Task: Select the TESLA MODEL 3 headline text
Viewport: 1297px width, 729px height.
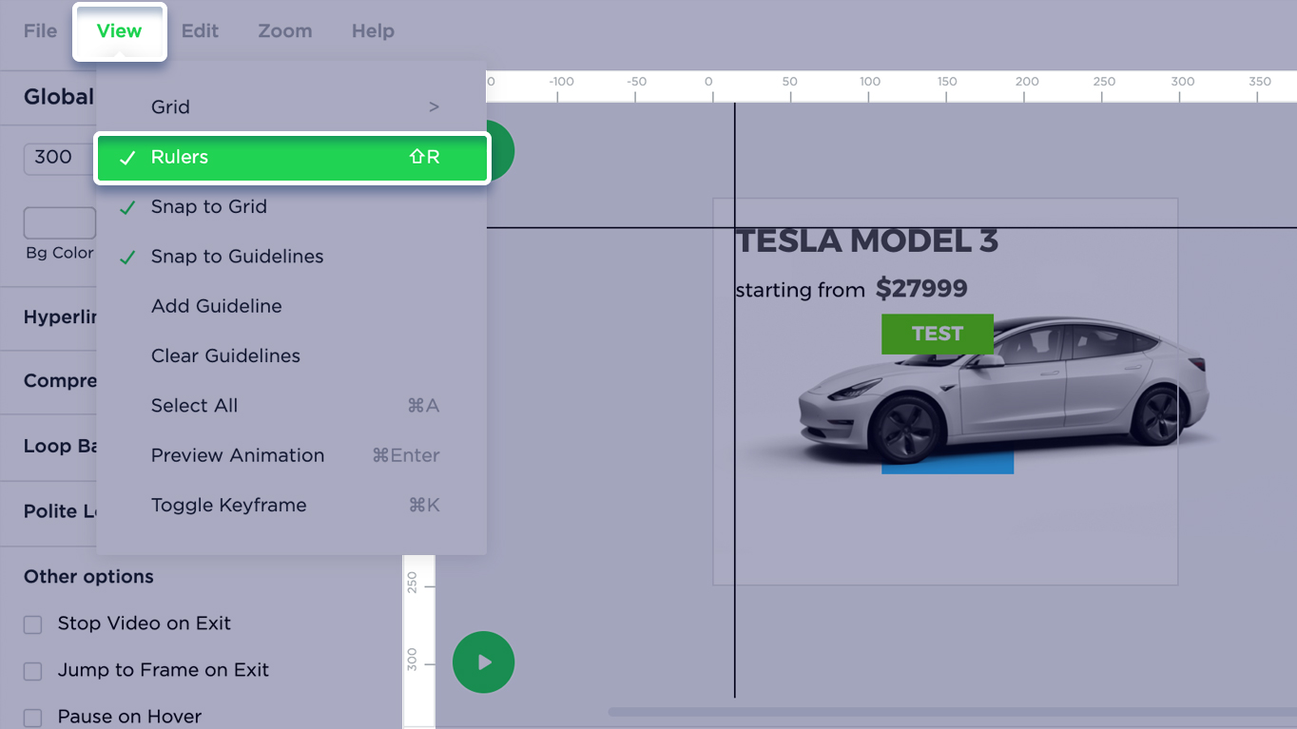Action: (867, 241)
